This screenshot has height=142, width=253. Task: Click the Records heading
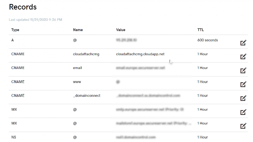(23, 7)
